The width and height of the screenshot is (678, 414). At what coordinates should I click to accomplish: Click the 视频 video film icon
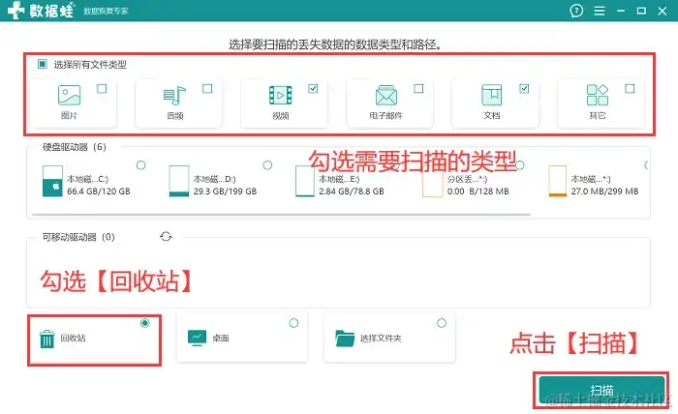[280, 95]
